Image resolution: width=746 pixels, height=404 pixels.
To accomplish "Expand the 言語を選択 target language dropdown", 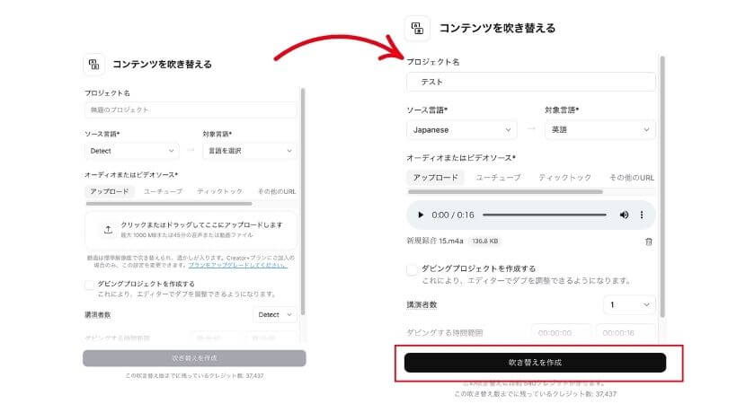I will (250, 151).
